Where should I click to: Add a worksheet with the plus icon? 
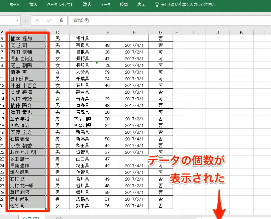(x=59, y=217)
